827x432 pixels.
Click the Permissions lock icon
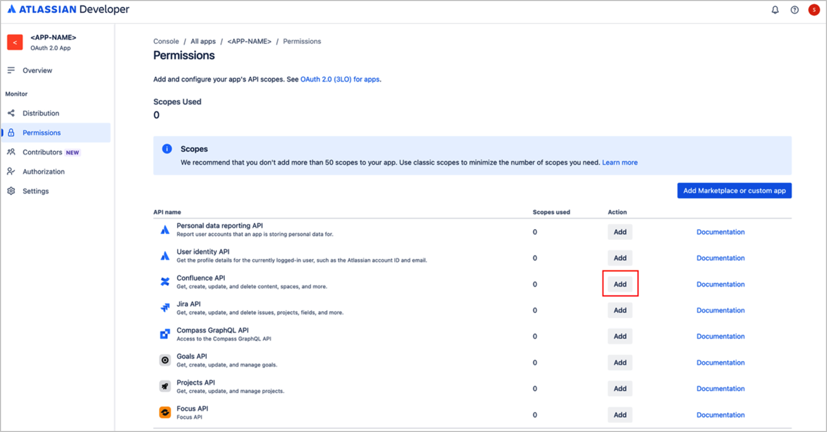pos(11,133)
